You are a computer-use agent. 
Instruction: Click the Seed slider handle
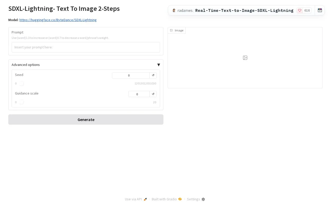click(21, 83)
